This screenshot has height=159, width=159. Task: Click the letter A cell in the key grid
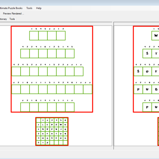click(x=52, y=134)
